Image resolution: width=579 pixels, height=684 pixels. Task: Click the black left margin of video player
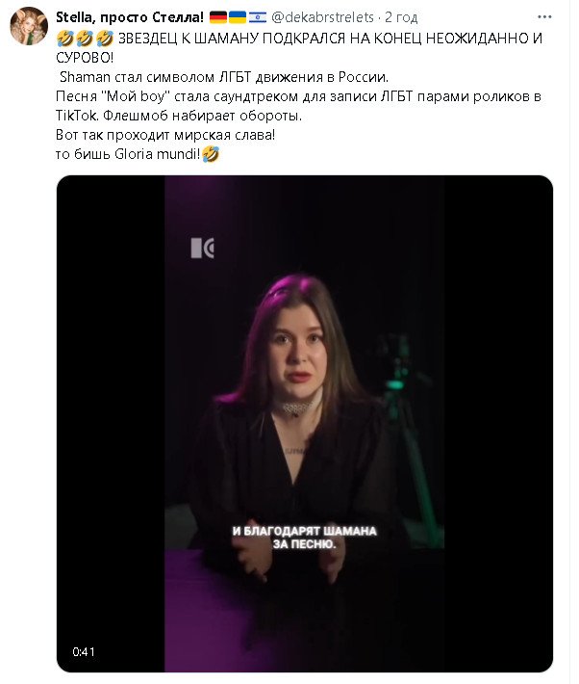coord(111,424)
